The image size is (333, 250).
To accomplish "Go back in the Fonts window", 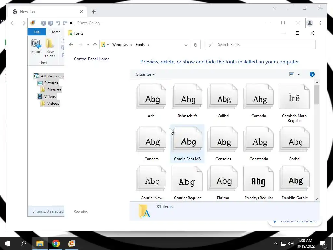I will pyautogui.click(x=71, y=45).
